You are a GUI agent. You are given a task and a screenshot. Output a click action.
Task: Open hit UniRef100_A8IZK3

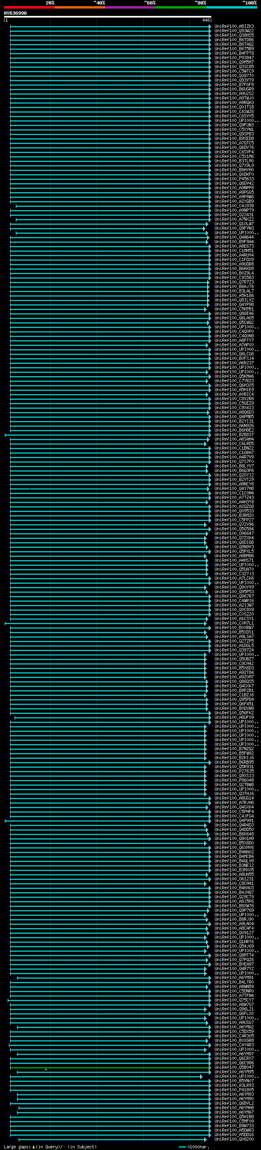click(234, 27)
